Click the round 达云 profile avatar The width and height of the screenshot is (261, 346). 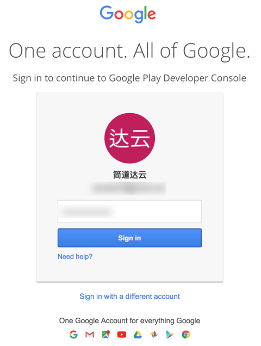129,138
